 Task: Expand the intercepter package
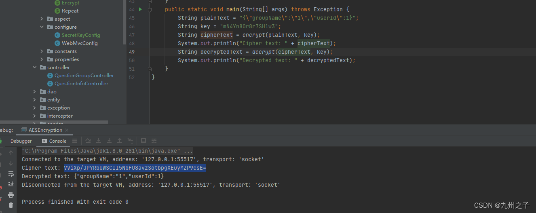pyautogui.click(x=35, y=116)
